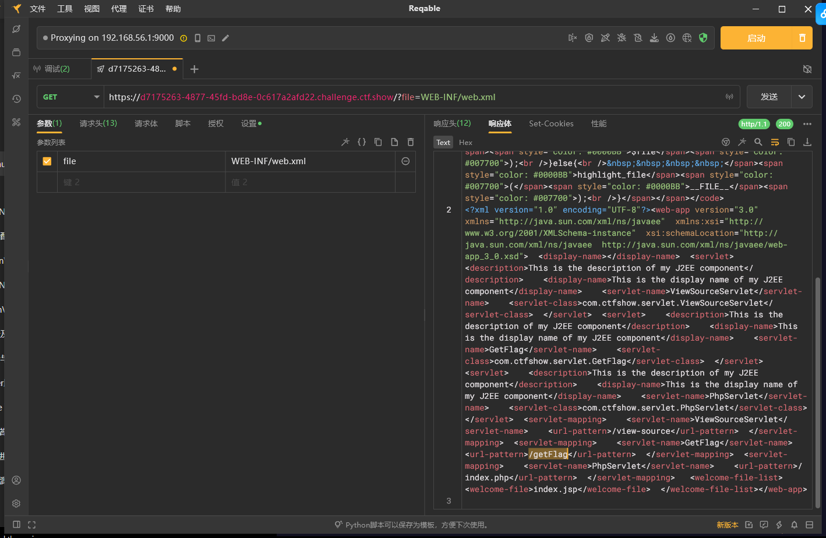Toggle the sidebar panel icon at bottom left
This screenshot has height=538, width=826.
(x=17, y=525)
